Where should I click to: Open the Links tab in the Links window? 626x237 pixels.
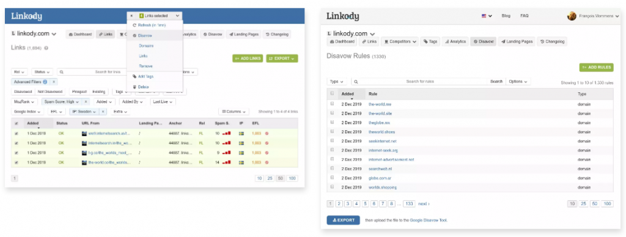tap(105, 34)
